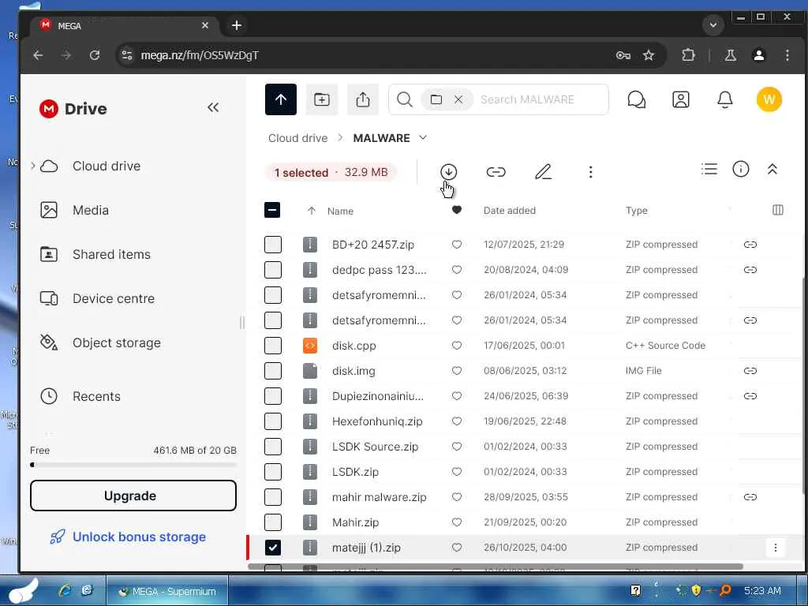
Task: Reload the page in browser
Action: point(95,55)
